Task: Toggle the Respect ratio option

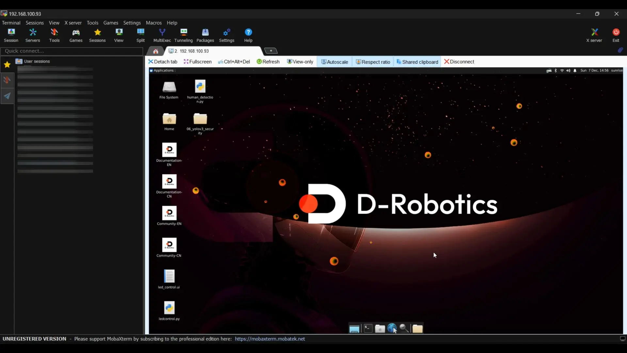Action: [x=373, y=62]
